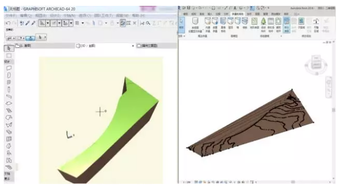
Task: Switch to ArchiCAD 3D / 全部 tab
Action: (x=105, y=46)
